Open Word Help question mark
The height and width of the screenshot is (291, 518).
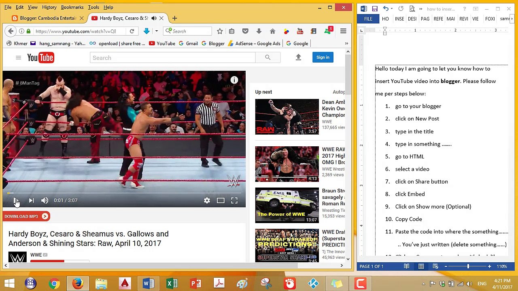point(464,8)
